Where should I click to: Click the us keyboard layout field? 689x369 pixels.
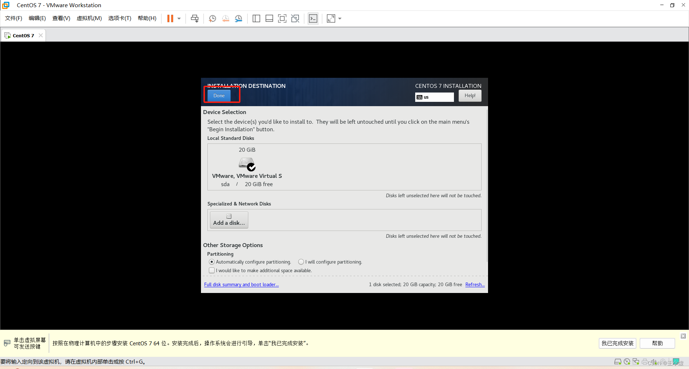(434, 97)
